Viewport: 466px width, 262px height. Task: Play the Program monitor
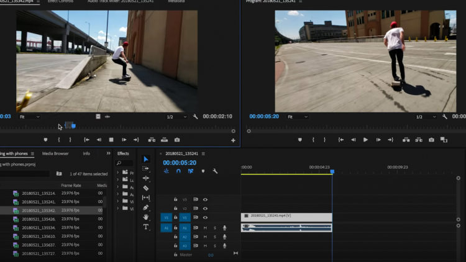point(365,140)
